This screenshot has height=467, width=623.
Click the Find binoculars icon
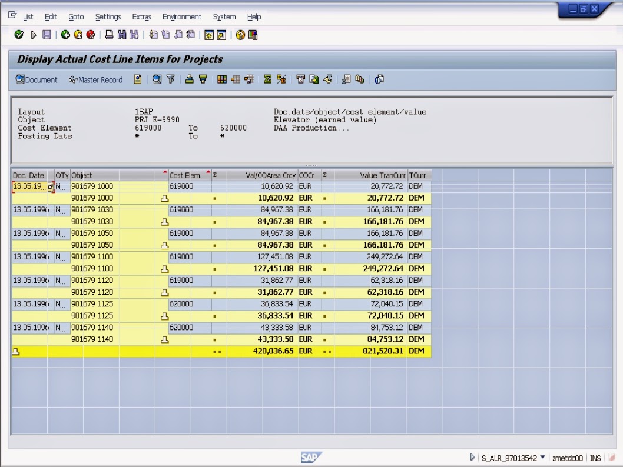point(121,34)
